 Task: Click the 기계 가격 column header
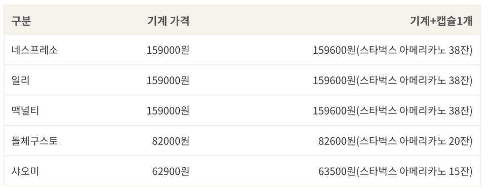[169, 21]
